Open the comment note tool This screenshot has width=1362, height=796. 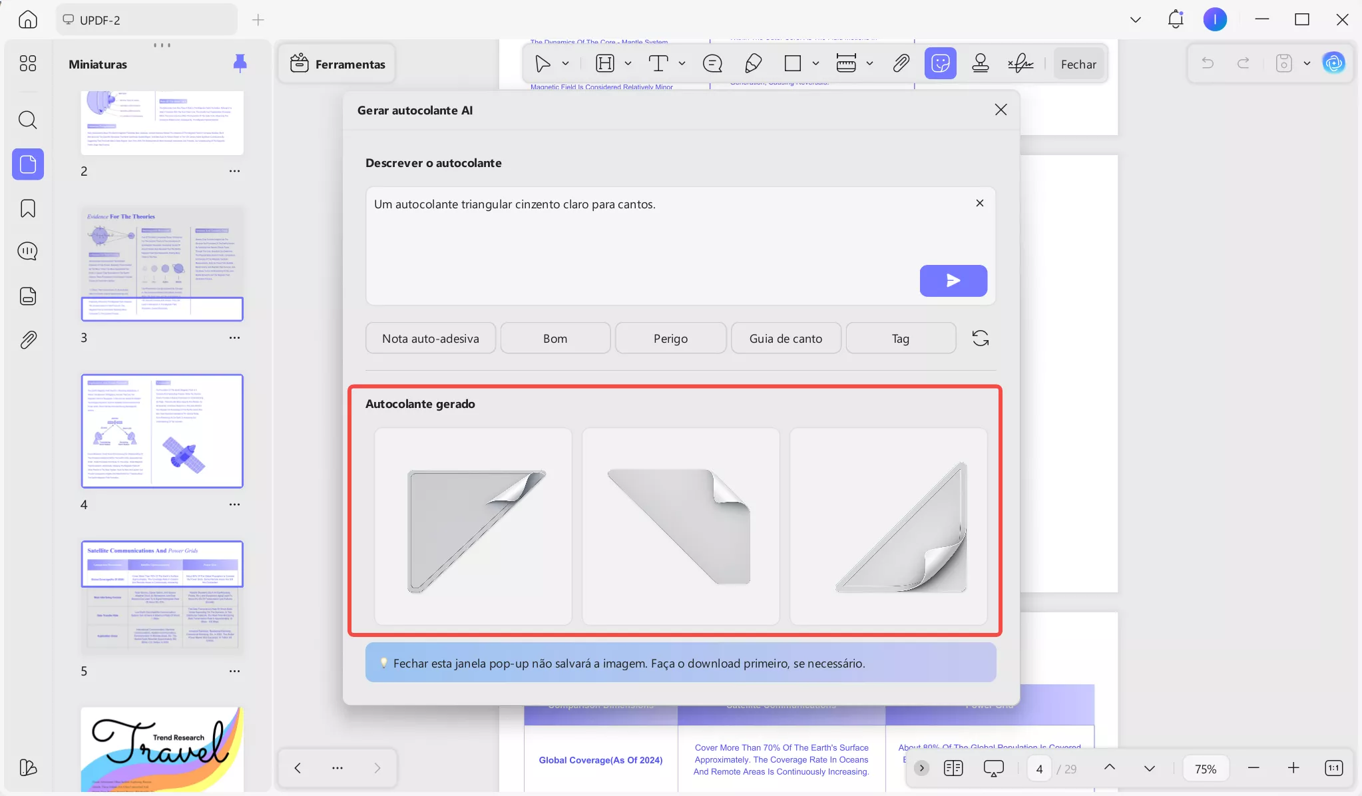coord(712,64)
